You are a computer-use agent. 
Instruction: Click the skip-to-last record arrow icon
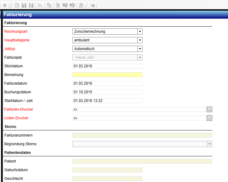pos(5,5)
